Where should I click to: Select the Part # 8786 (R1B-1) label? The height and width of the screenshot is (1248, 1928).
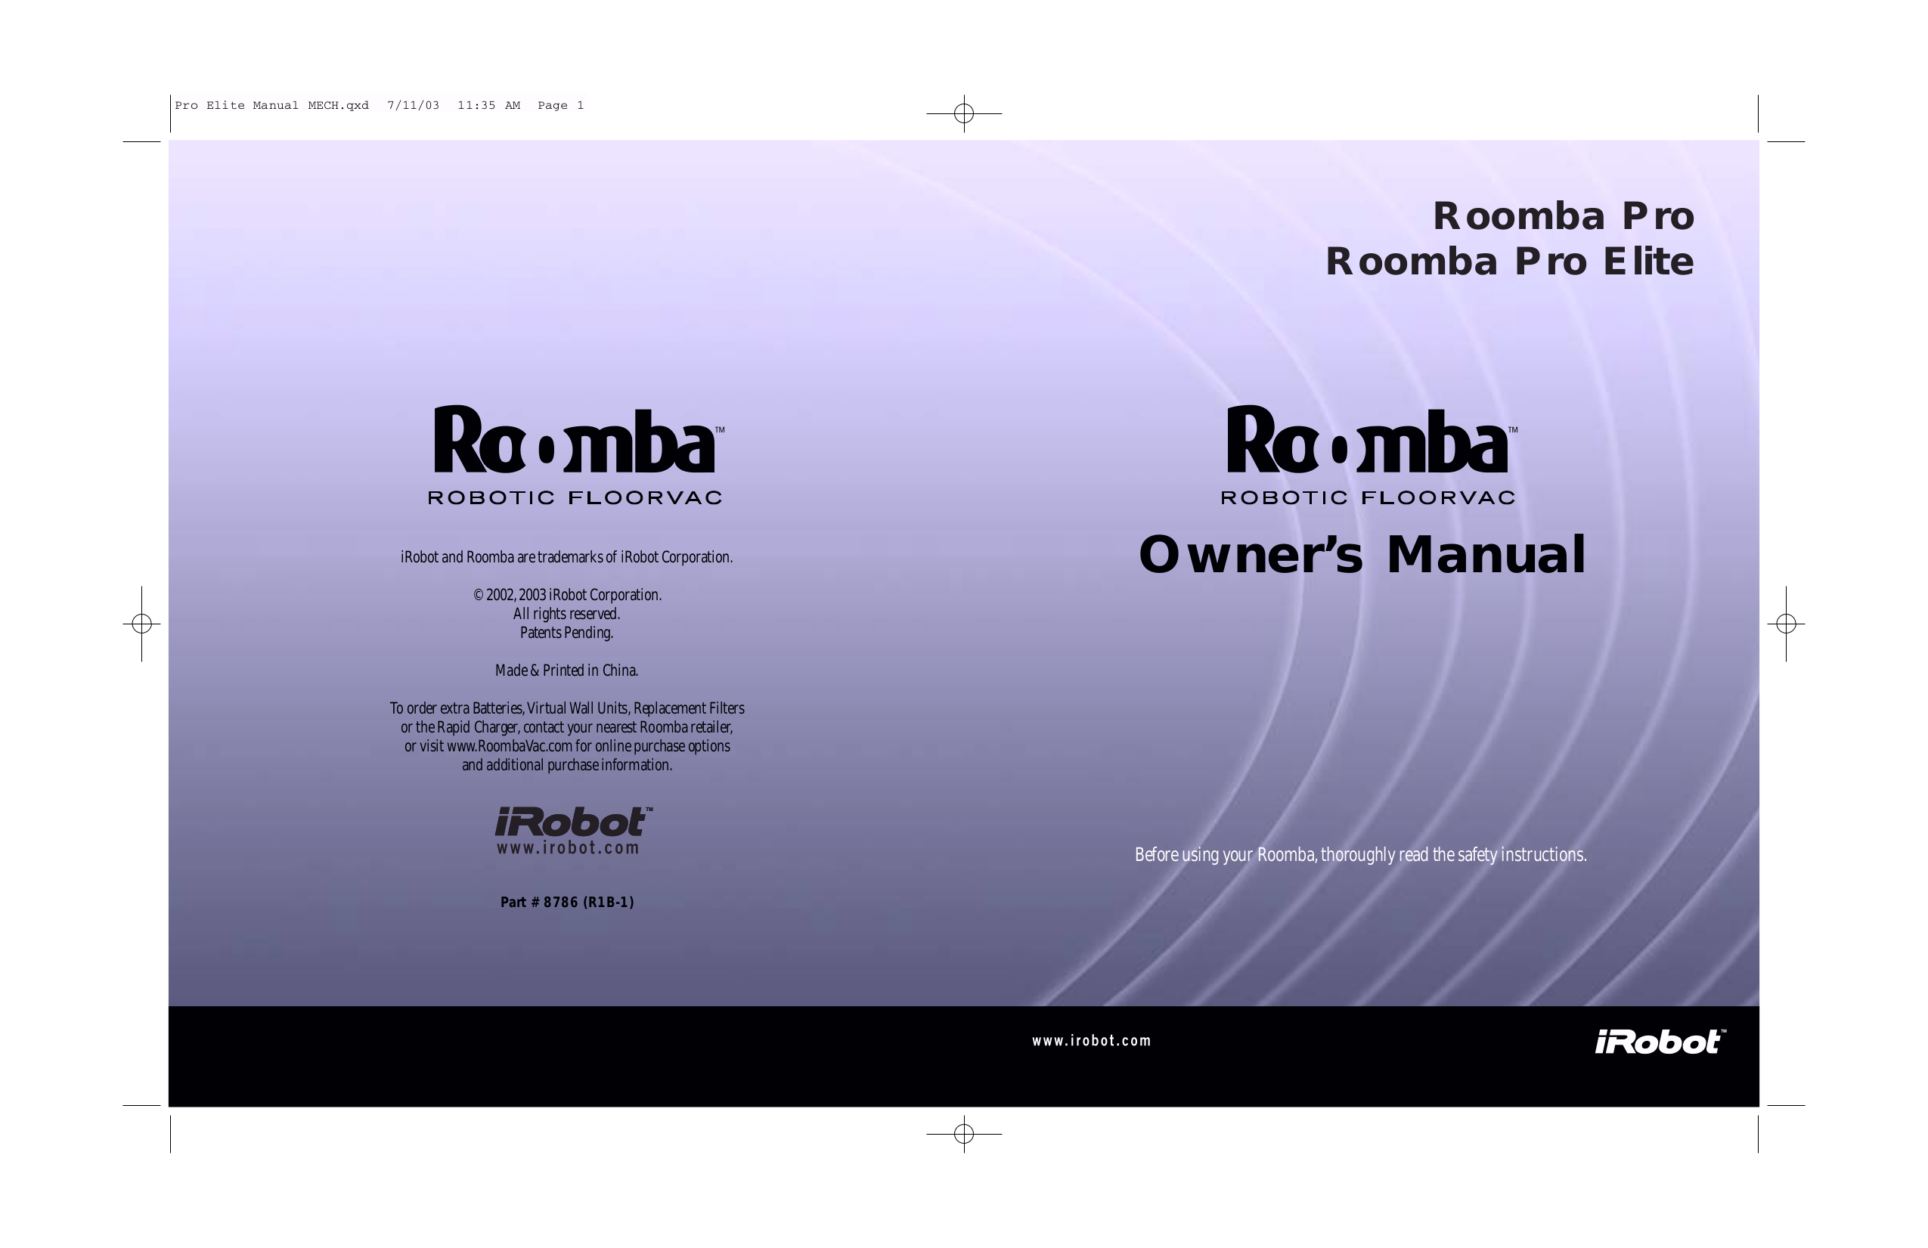pos(568,901)
